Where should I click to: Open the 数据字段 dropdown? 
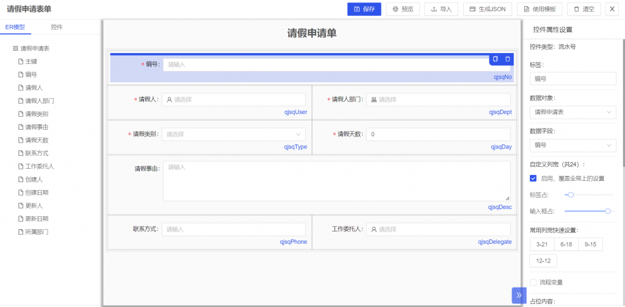coord(573,146)
